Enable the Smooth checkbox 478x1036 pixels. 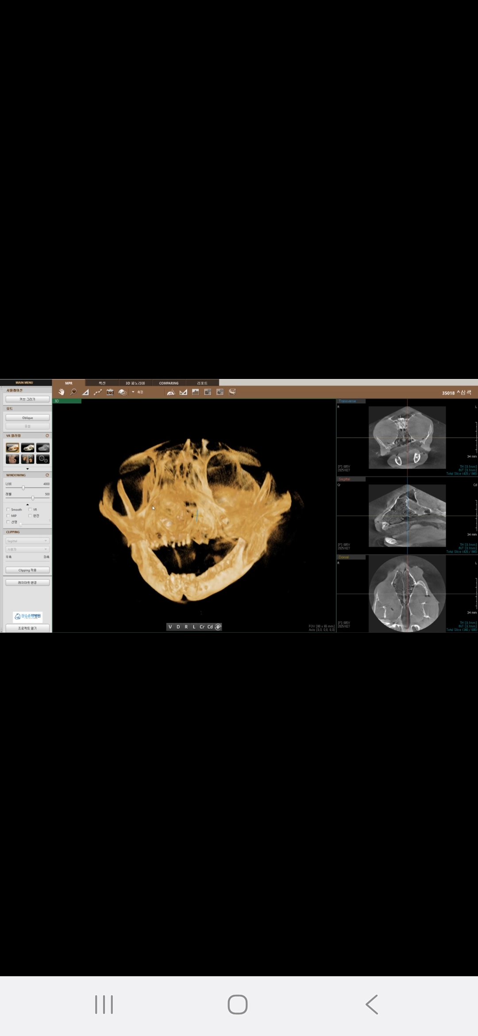point(8,510)
